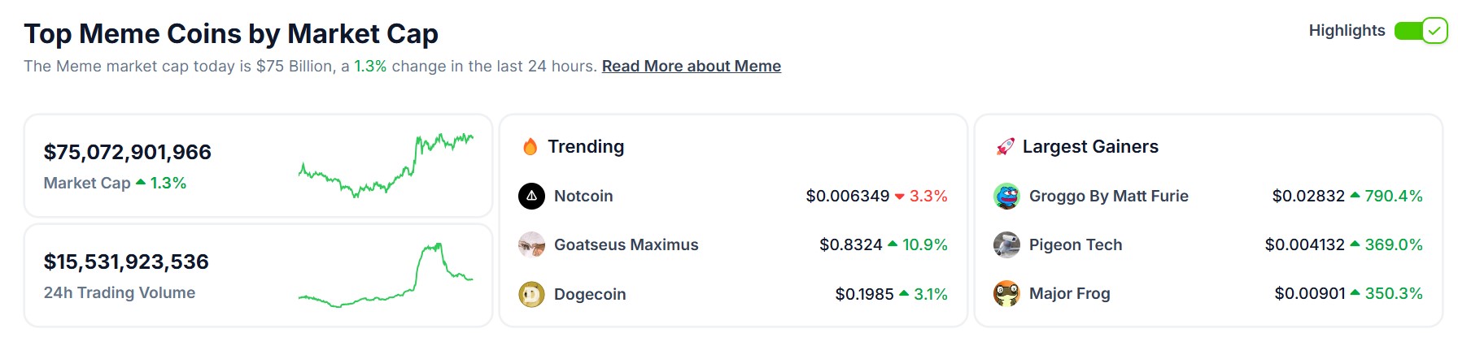Click the Pigeon Tech coin icon
Image resolution: width=1458 pixels, height=346 pixels.
[1006, 244]
